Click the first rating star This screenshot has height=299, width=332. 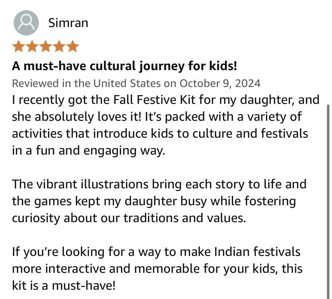click(x=19, y=46)
